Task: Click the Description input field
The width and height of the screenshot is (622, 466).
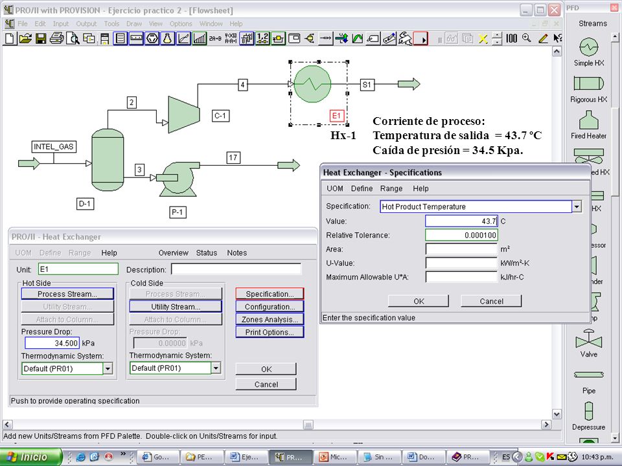Action: [x=236, y=269]
